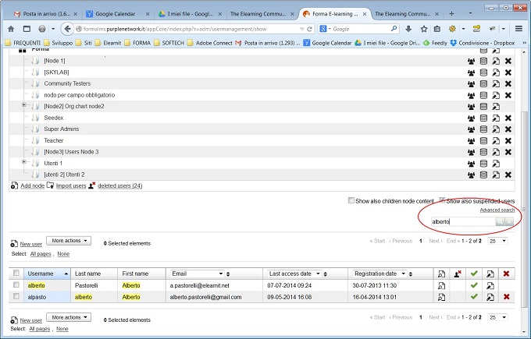This screenshot has height=339, width=531.
Task: Assign users to the Seedex node
Action: tap(472, 118)
